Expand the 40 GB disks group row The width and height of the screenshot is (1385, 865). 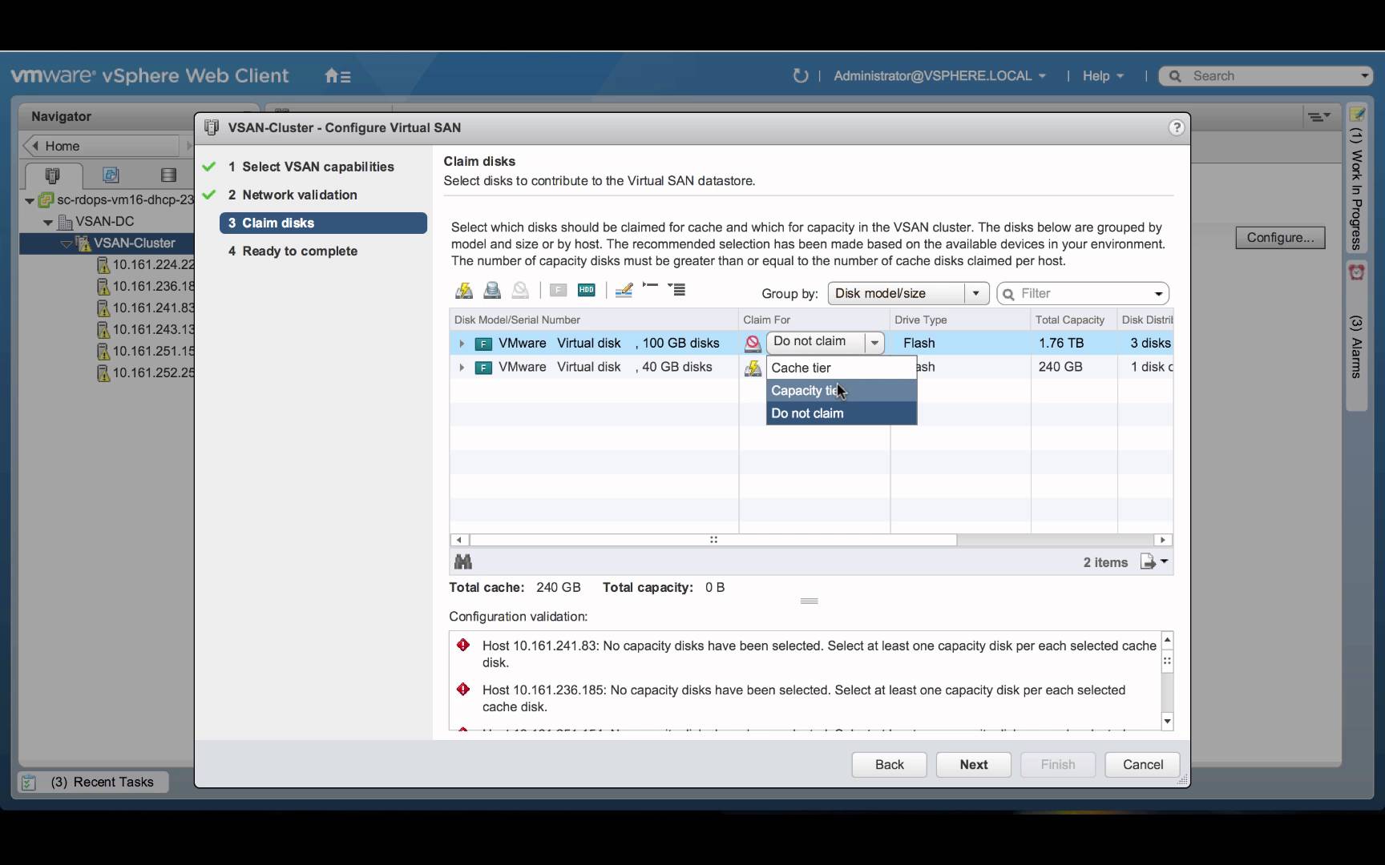[462, 368]
